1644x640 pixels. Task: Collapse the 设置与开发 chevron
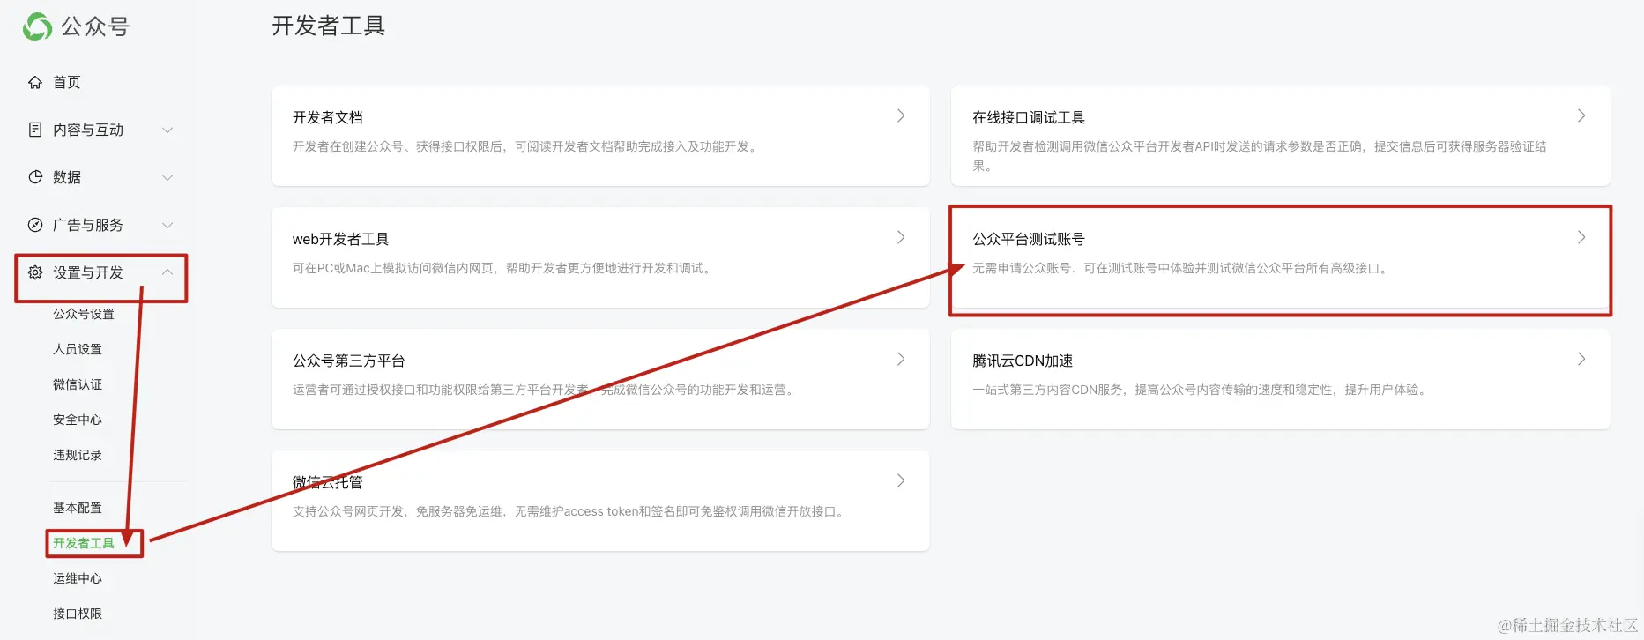point(167,272)
